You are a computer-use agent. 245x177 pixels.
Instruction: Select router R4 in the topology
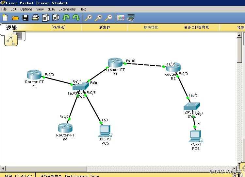coord(65,128)
